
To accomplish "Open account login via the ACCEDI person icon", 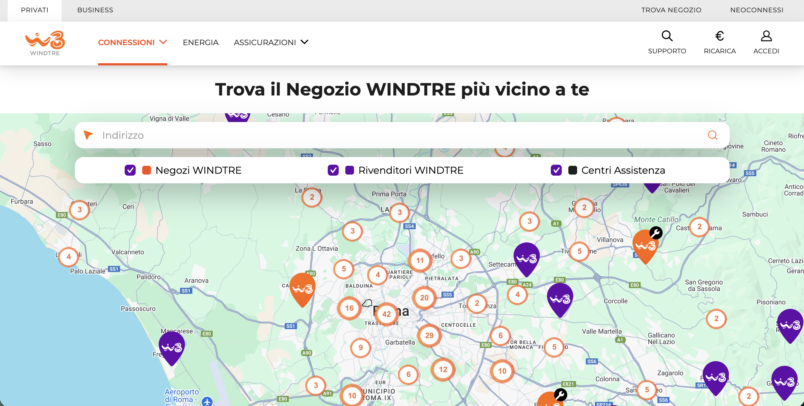I will click(x=766, y=36).
